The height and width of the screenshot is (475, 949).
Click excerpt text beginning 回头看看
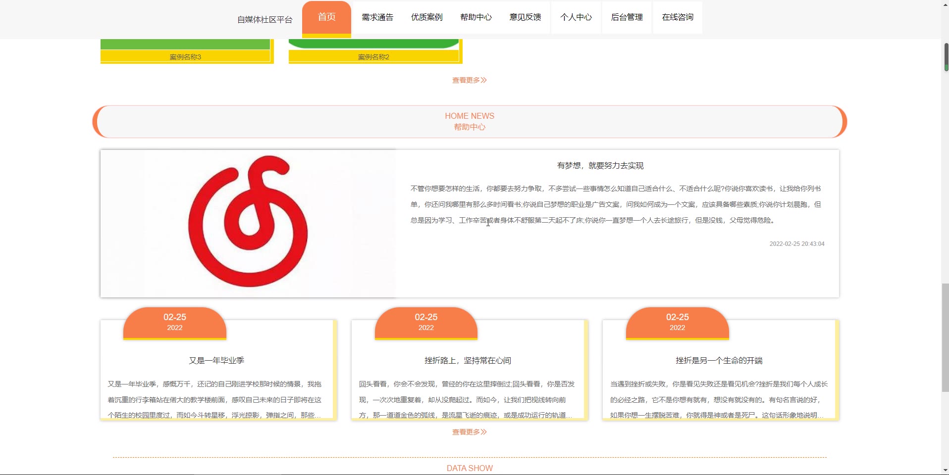467,399
